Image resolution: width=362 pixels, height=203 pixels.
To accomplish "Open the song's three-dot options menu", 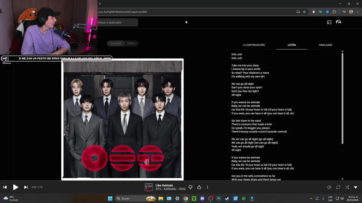I will [208, 187].
